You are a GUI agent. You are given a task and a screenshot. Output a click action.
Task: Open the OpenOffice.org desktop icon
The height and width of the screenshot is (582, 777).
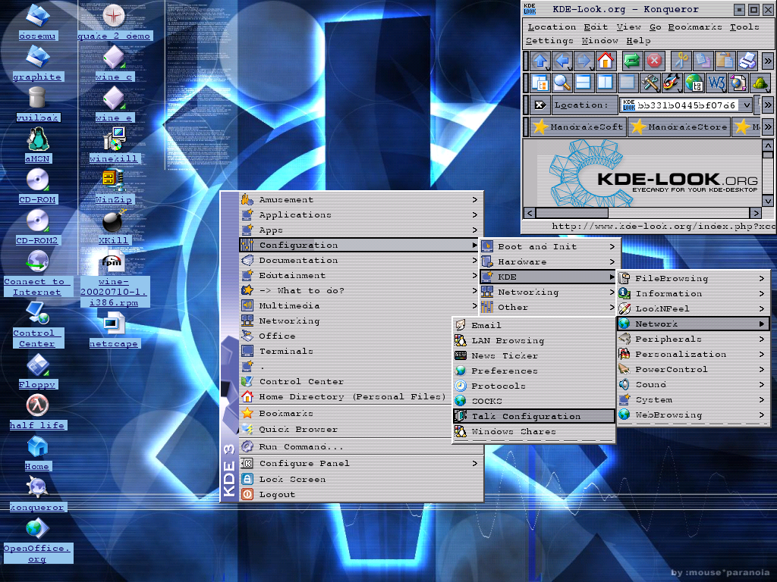pos(37,540)
